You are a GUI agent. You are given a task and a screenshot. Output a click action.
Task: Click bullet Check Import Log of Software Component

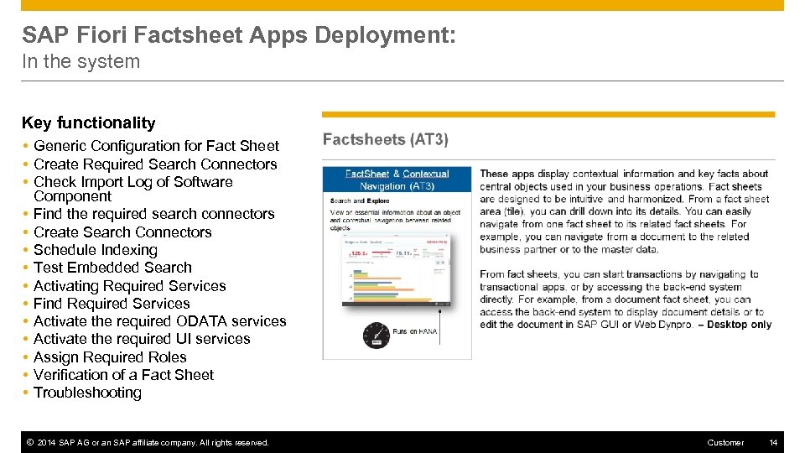tap(133, 189)
